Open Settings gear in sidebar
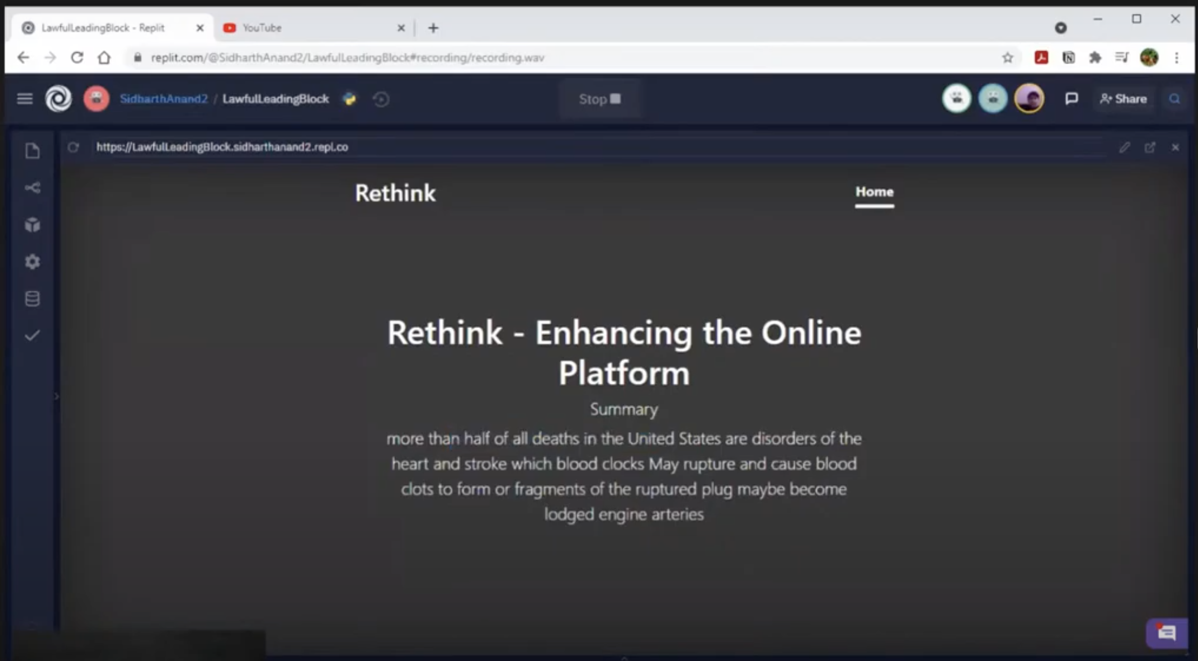This screenshot has height=661, width=1198. 32,262
